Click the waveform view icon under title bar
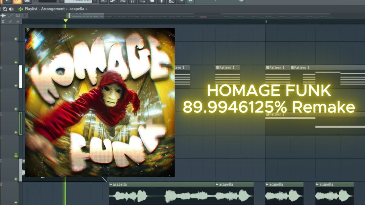This screenshot has width=365, height=205. click(3, 15)
